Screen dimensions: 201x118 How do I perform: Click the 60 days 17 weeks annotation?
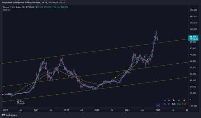click(x=21, y=102)
